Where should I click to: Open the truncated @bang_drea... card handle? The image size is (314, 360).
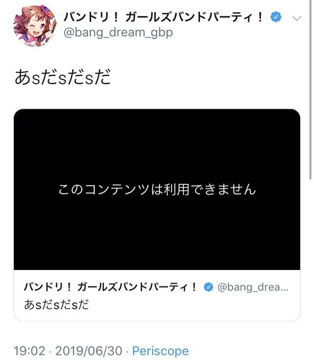point(253,287)
